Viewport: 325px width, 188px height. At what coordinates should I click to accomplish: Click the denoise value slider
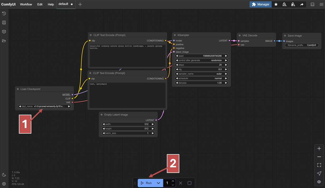click(x=201, y=83)
